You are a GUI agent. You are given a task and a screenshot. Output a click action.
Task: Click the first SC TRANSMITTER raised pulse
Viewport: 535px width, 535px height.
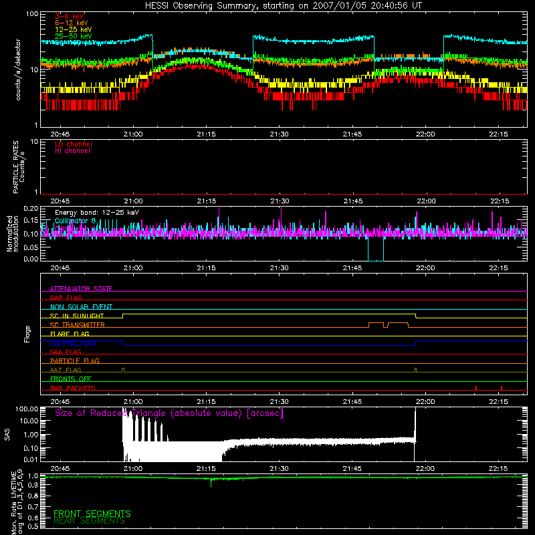376,324
